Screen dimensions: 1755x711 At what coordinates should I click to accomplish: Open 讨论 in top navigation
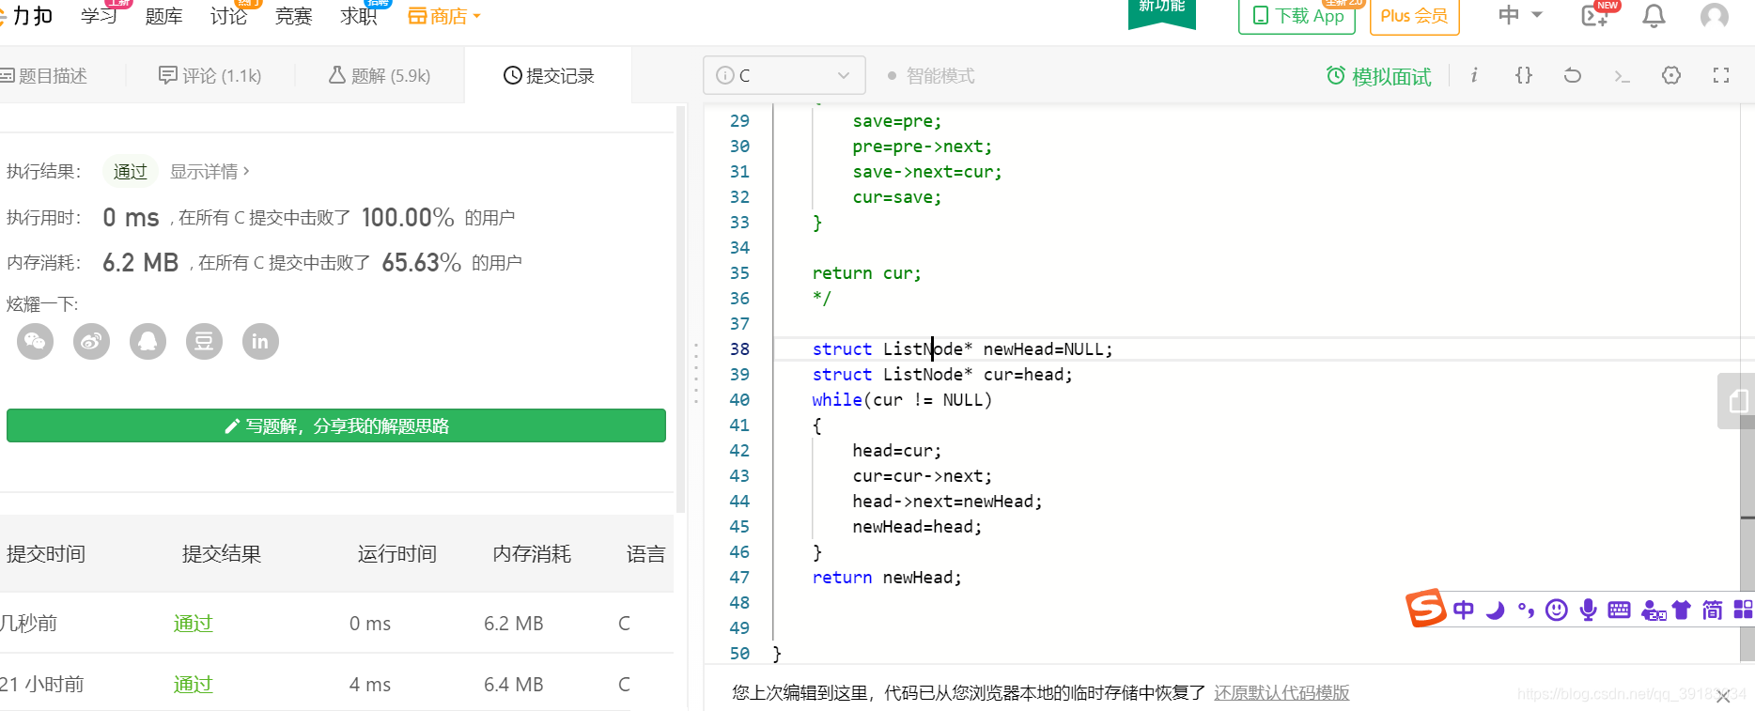click(228, 16)
